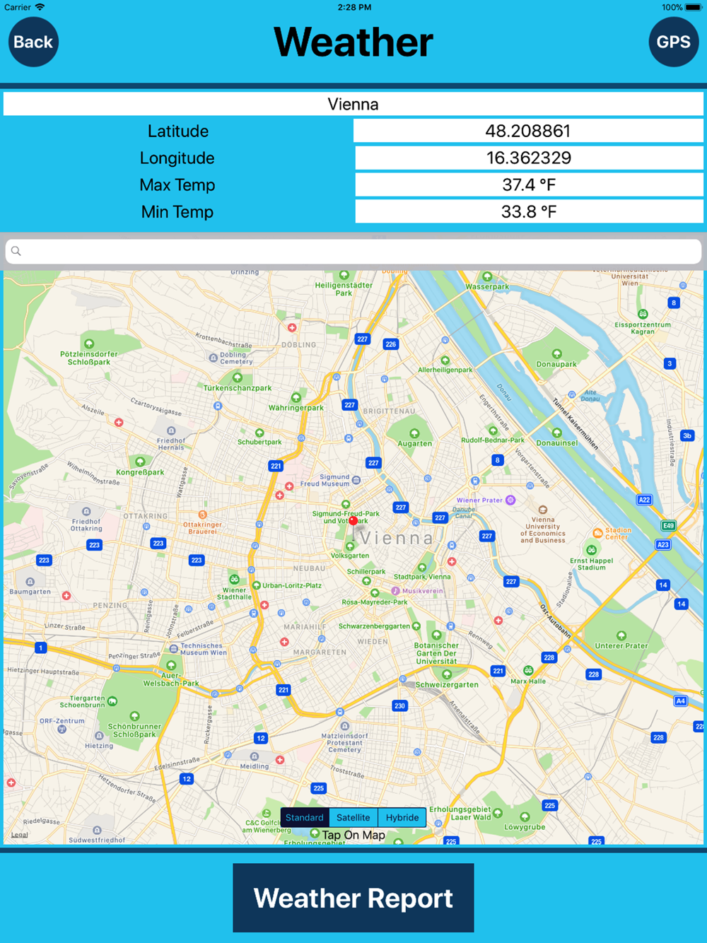The height and width of the screenshot is (943, 707).
Task: Tap the Musikverein music icon
Action: coord(396,591)
